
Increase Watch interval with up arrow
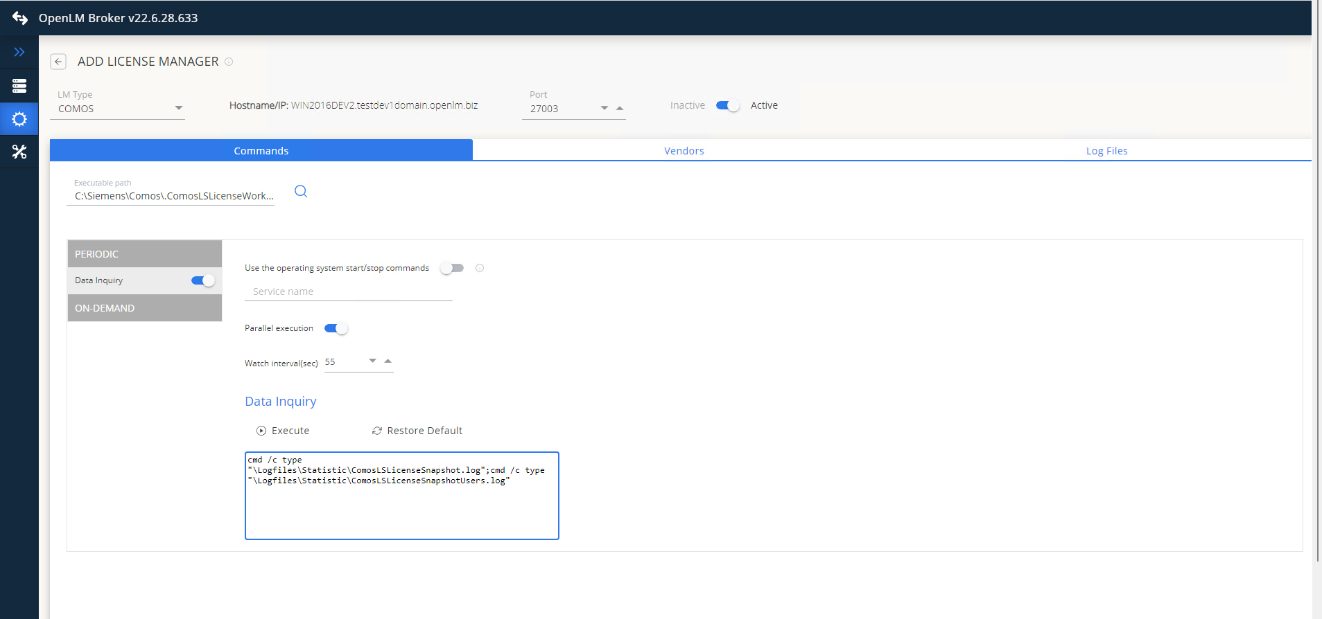[388, 361]
